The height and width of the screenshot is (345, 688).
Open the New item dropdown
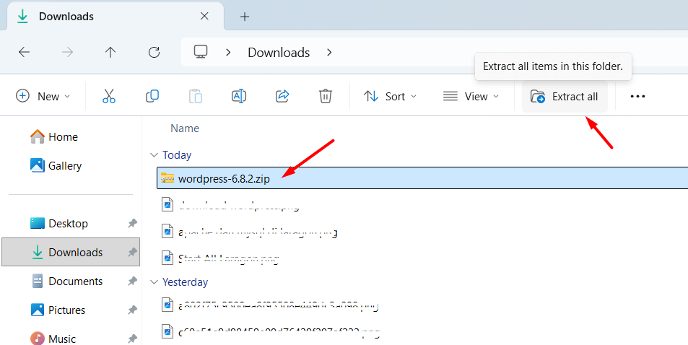pyautogui.click(x=43, y=96)
